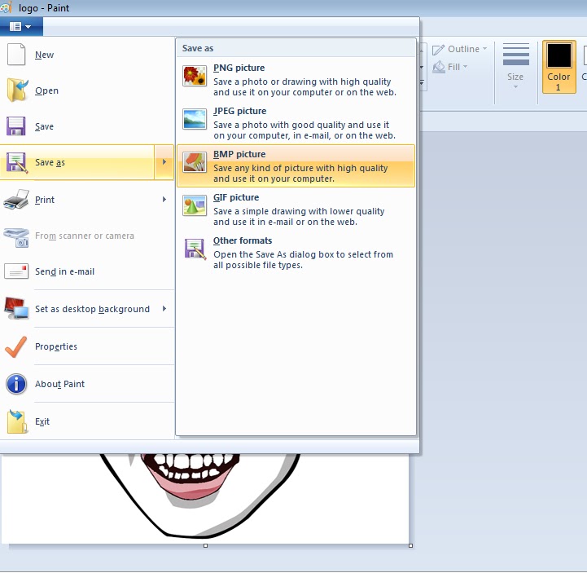Screen dimensions: 587x573
Task: Save image as JPEG picture
Action: click(x=296, y=122)
